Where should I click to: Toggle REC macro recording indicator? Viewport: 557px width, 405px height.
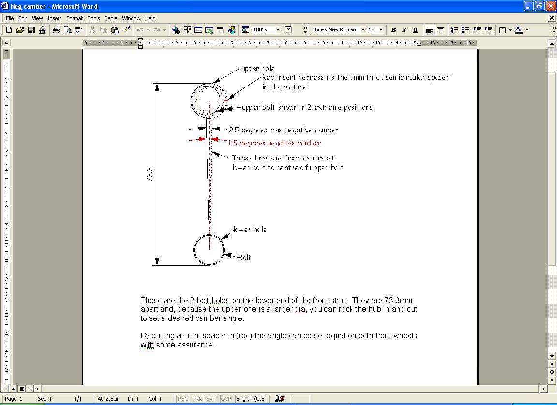[183, 399]
